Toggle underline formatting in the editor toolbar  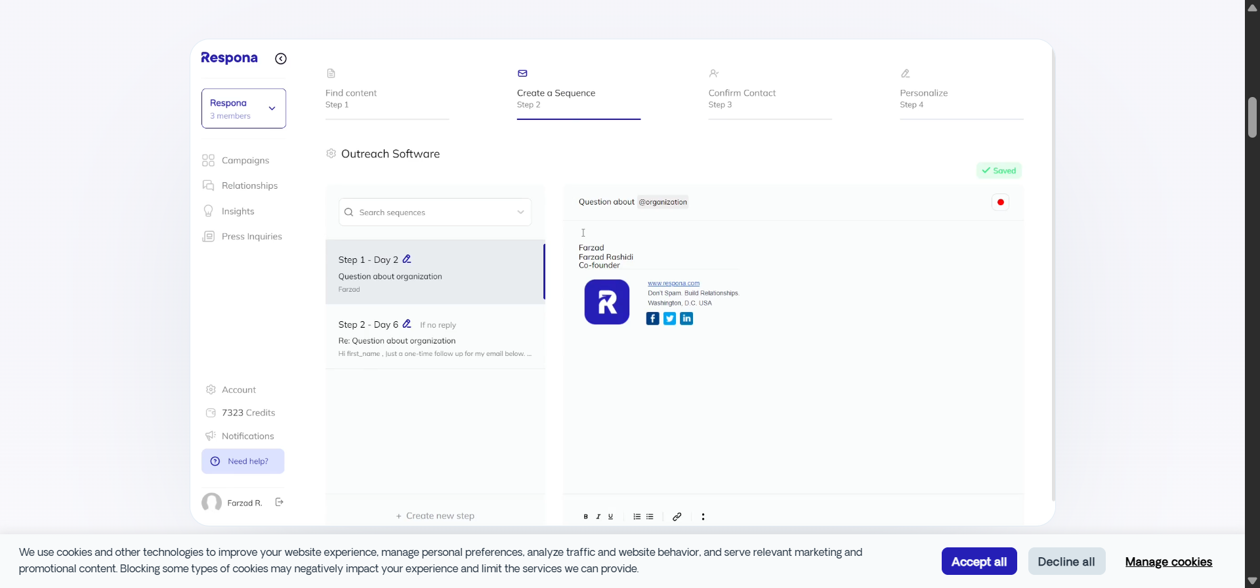click(x=610, y=517)
